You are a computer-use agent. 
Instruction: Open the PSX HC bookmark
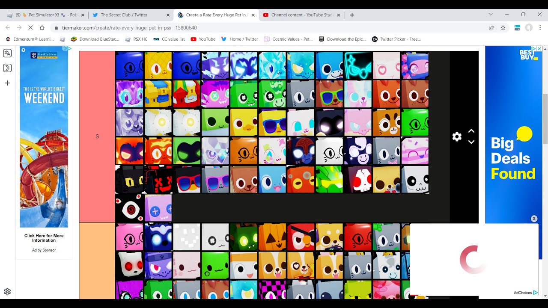point(136,39)
